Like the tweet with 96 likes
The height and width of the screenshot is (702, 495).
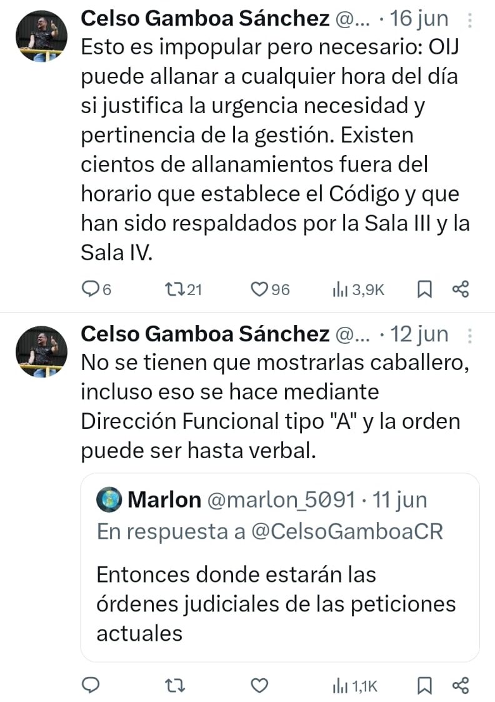(259, 289)
